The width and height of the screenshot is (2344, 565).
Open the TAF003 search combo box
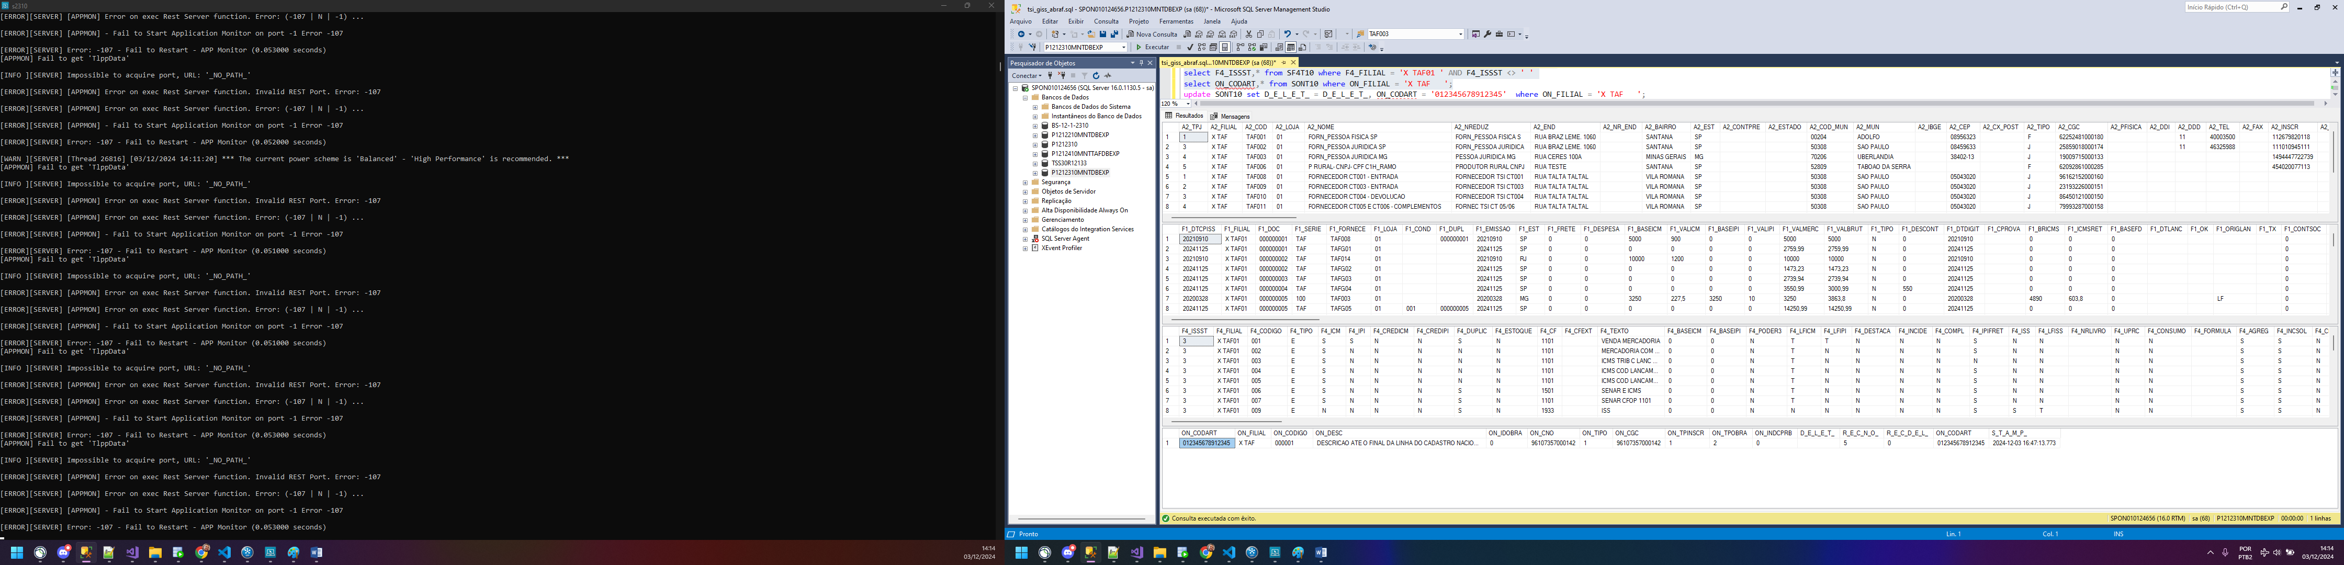[1460, 35]
